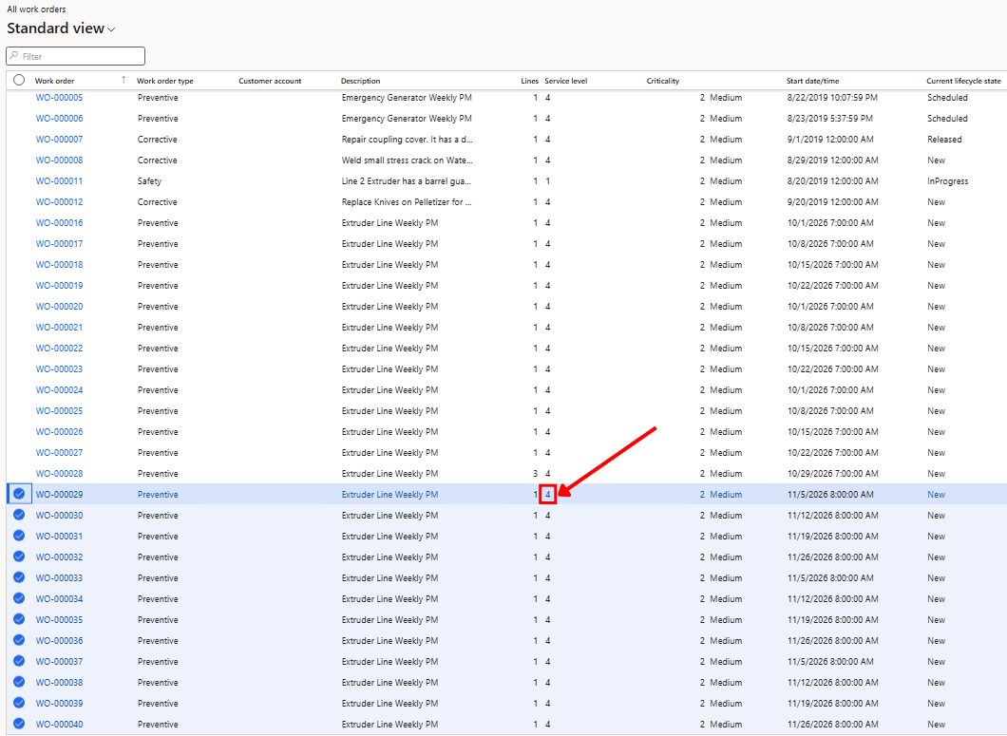Click Emergency Generator Weekly PM for WO-000006
Image resolution: width=1007 pixels, height=736 pixels.
pyautogui.click(x=407, y=118)
